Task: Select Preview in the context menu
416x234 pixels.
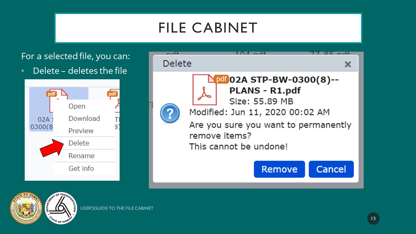Action: tap(81, 131)
